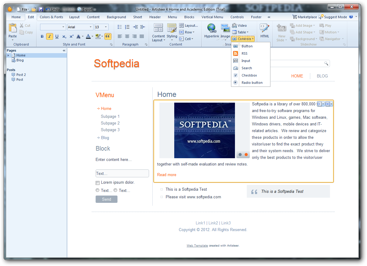Choose Button from Controls menu

pos(250,46)
